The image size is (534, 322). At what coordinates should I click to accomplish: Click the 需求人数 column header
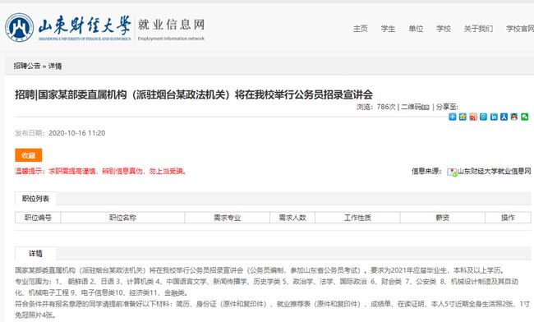pyautogui.click(x=292, y=218)
